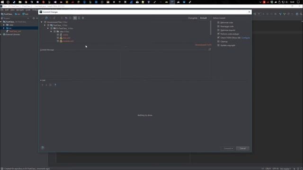
Task: Open the View menu
Action: tap(13, 10)
